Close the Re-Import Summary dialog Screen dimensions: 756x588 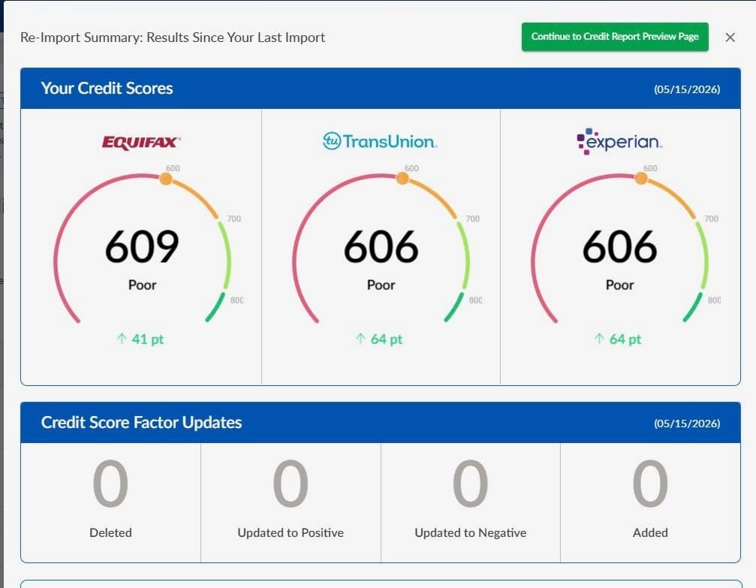coord(730,37)
